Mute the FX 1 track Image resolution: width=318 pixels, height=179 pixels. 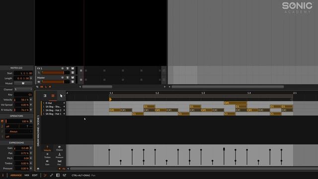pos(73,69)
